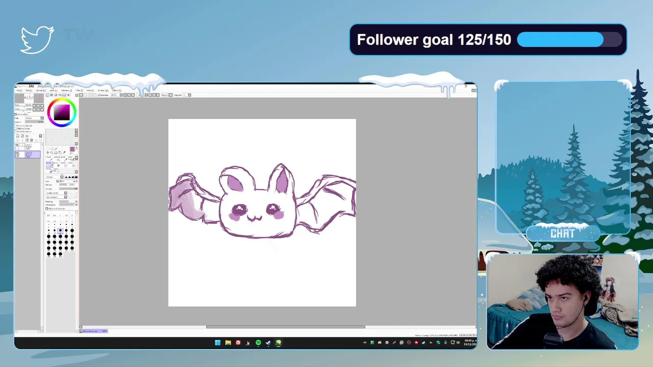
Task: Select the Bucket tool
Action: (49, 170)
